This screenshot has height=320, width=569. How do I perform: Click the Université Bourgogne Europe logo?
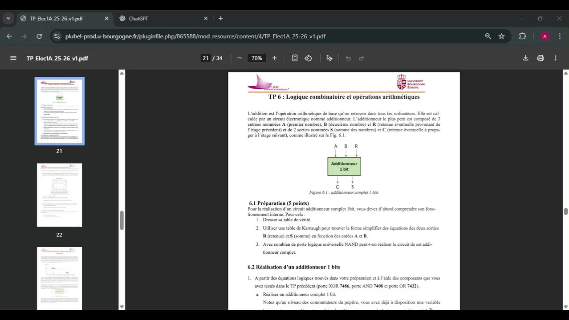(411, 82)
